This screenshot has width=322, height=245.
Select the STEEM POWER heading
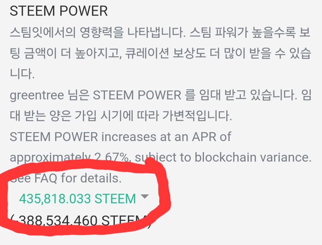click(59, 11)
